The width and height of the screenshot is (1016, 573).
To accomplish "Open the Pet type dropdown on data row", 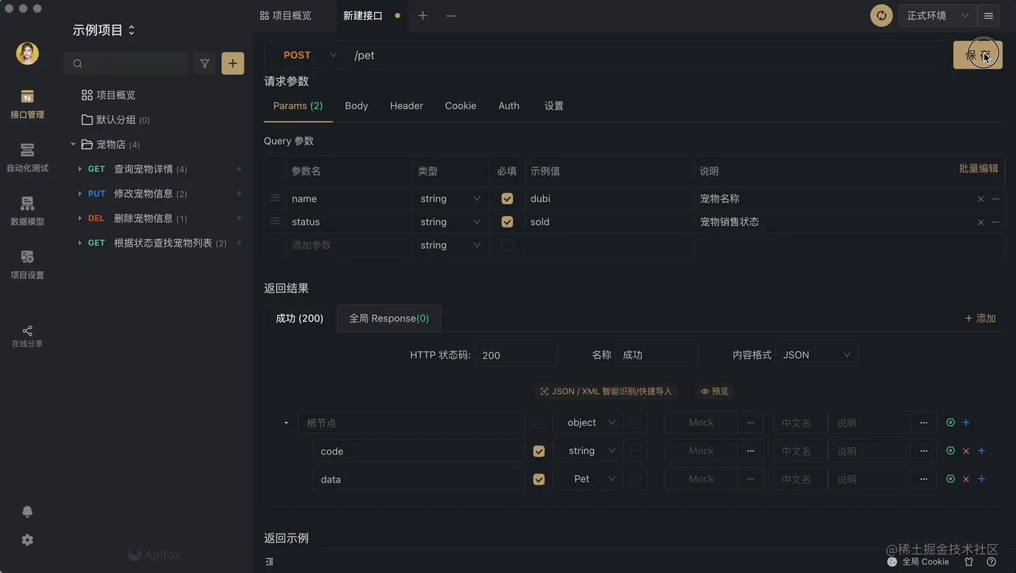I will click(x=587, y=479).
